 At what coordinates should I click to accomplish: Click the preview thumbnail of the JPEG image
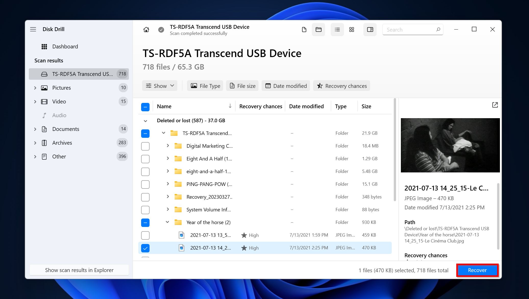450,145
